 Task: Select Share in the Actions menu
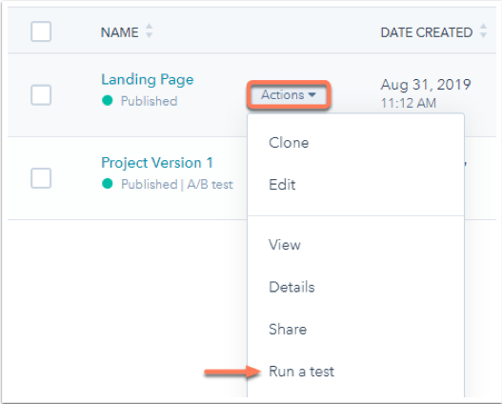click(288, 329)
